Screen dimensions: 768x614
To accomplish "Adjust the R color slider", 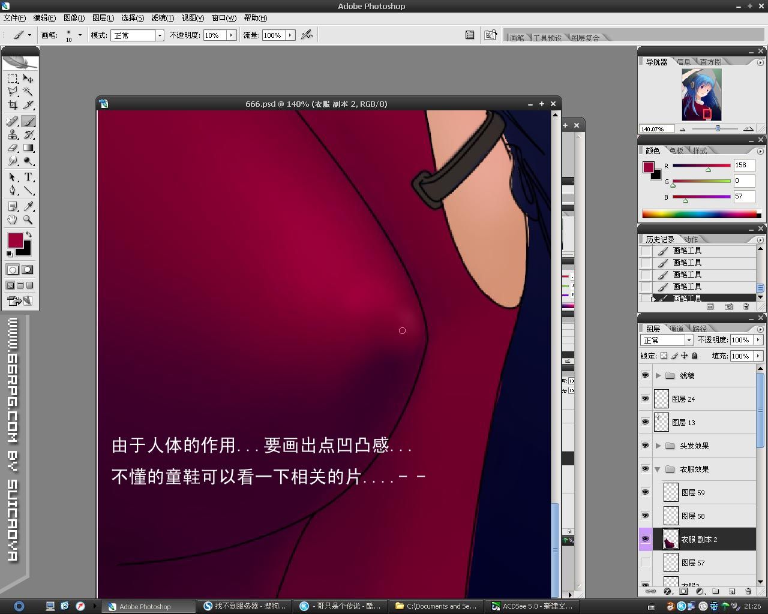I will pos(708,170).
